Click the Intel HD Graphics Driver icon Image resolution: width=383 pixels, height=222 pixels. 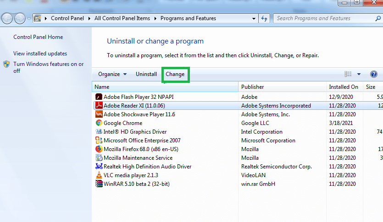tap(99, 131)
